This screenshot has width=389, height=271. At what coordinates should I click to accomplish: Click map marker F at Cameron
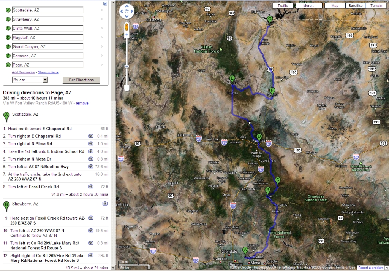coord(272,92)
